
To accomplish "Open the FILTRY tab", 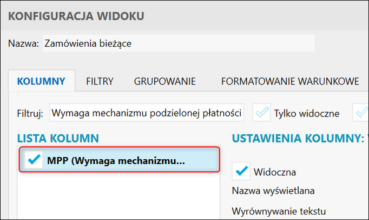I will (x=100, y=82).
